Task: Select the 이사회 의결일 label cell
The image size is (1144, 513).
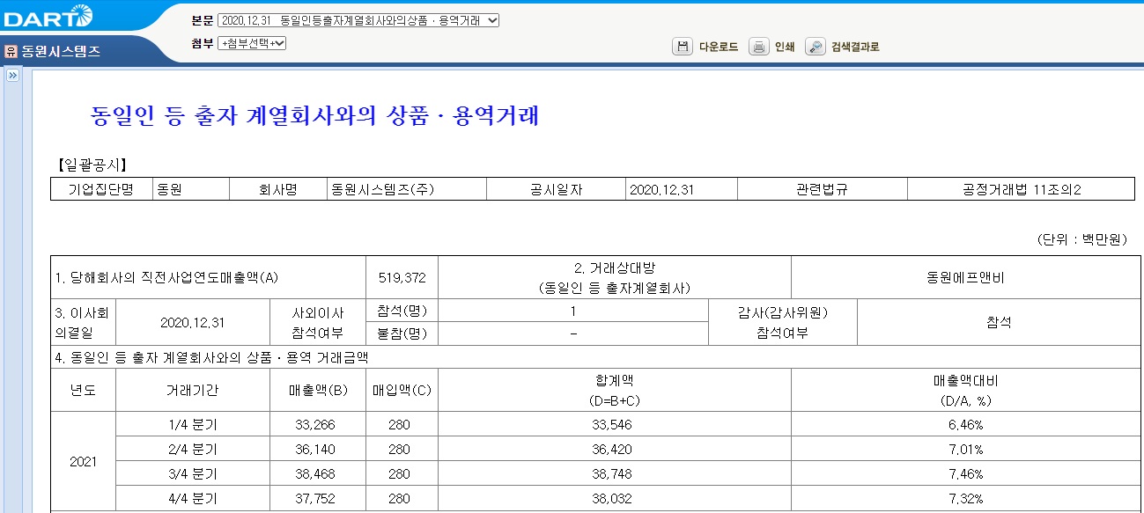Action: pos(83,322)
